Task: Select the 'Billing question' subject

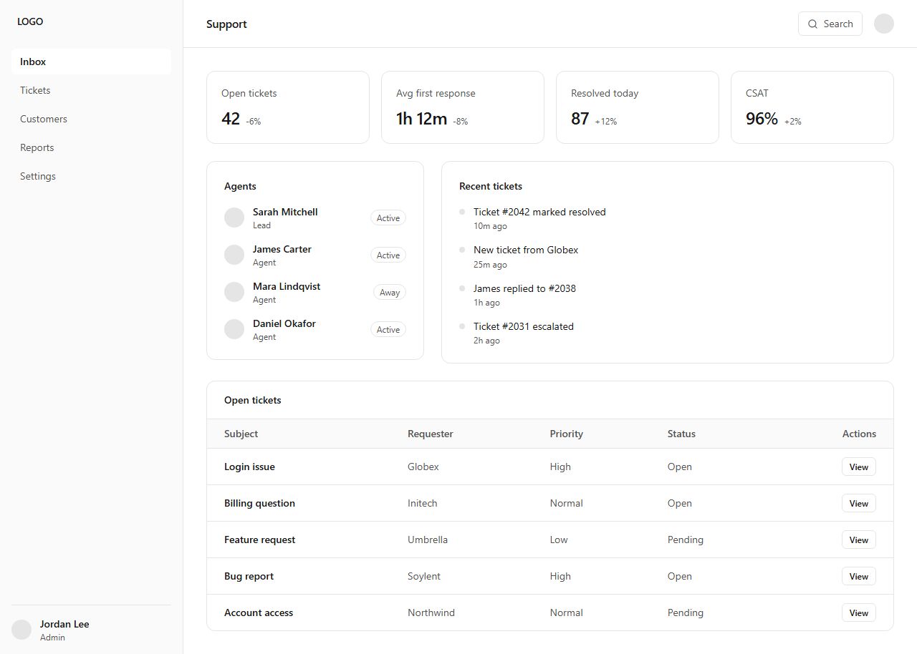Action: click(x=259, y=503)
